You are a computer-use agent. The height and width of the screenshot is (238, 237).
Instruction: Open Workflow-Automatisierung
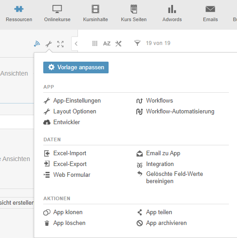click(175, 112)
